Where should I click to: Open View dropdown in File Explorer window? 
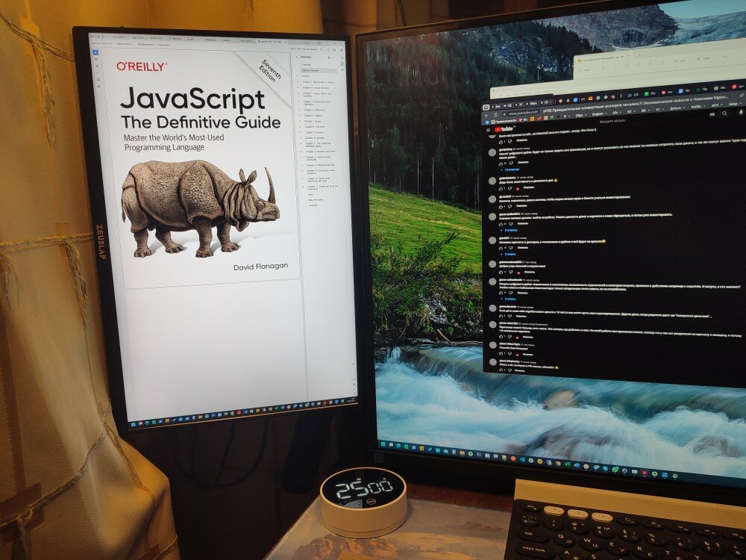(705, 58)
